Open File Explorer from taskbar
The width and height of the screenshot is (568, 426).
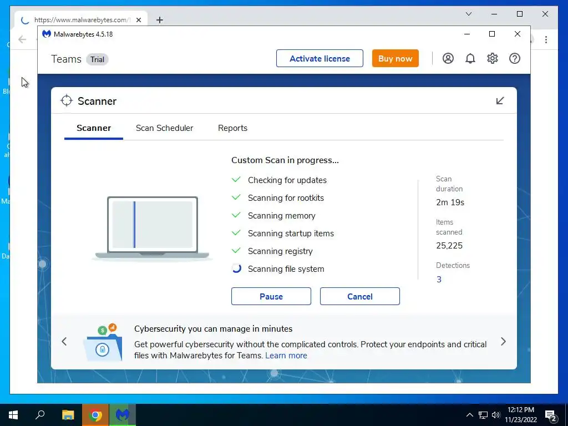68,415
